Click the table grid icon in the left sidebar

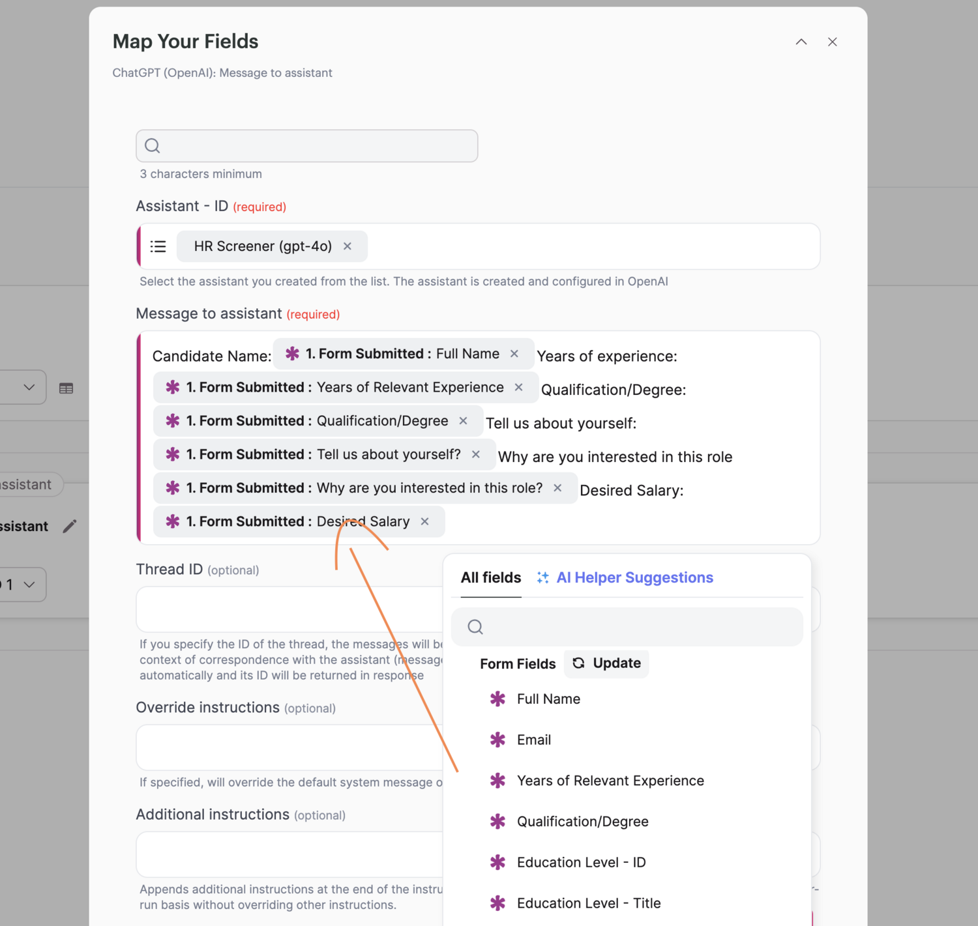[x=66, y=387]
